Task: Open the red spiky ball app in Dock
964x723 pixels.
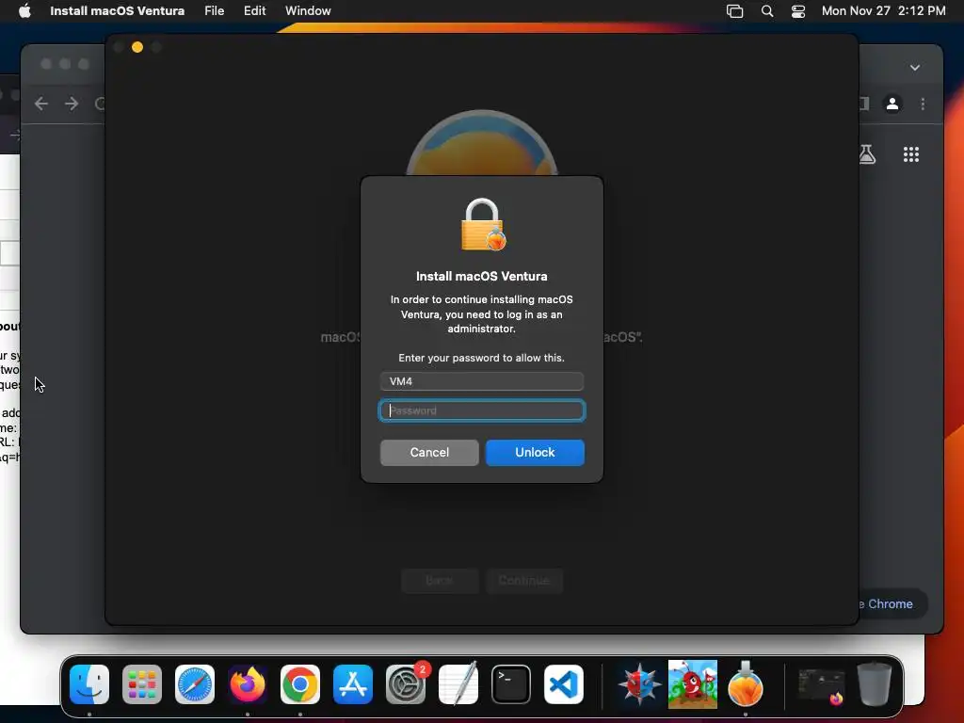Action: pos(639,684)
